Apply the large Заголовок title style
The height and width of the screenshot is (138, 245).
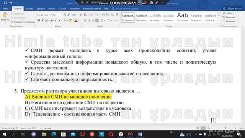183,17
